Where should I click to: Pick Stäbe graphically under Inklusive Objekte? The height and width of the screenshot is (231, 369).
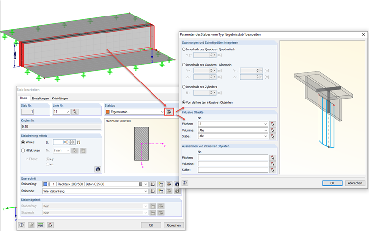point(272,136)
